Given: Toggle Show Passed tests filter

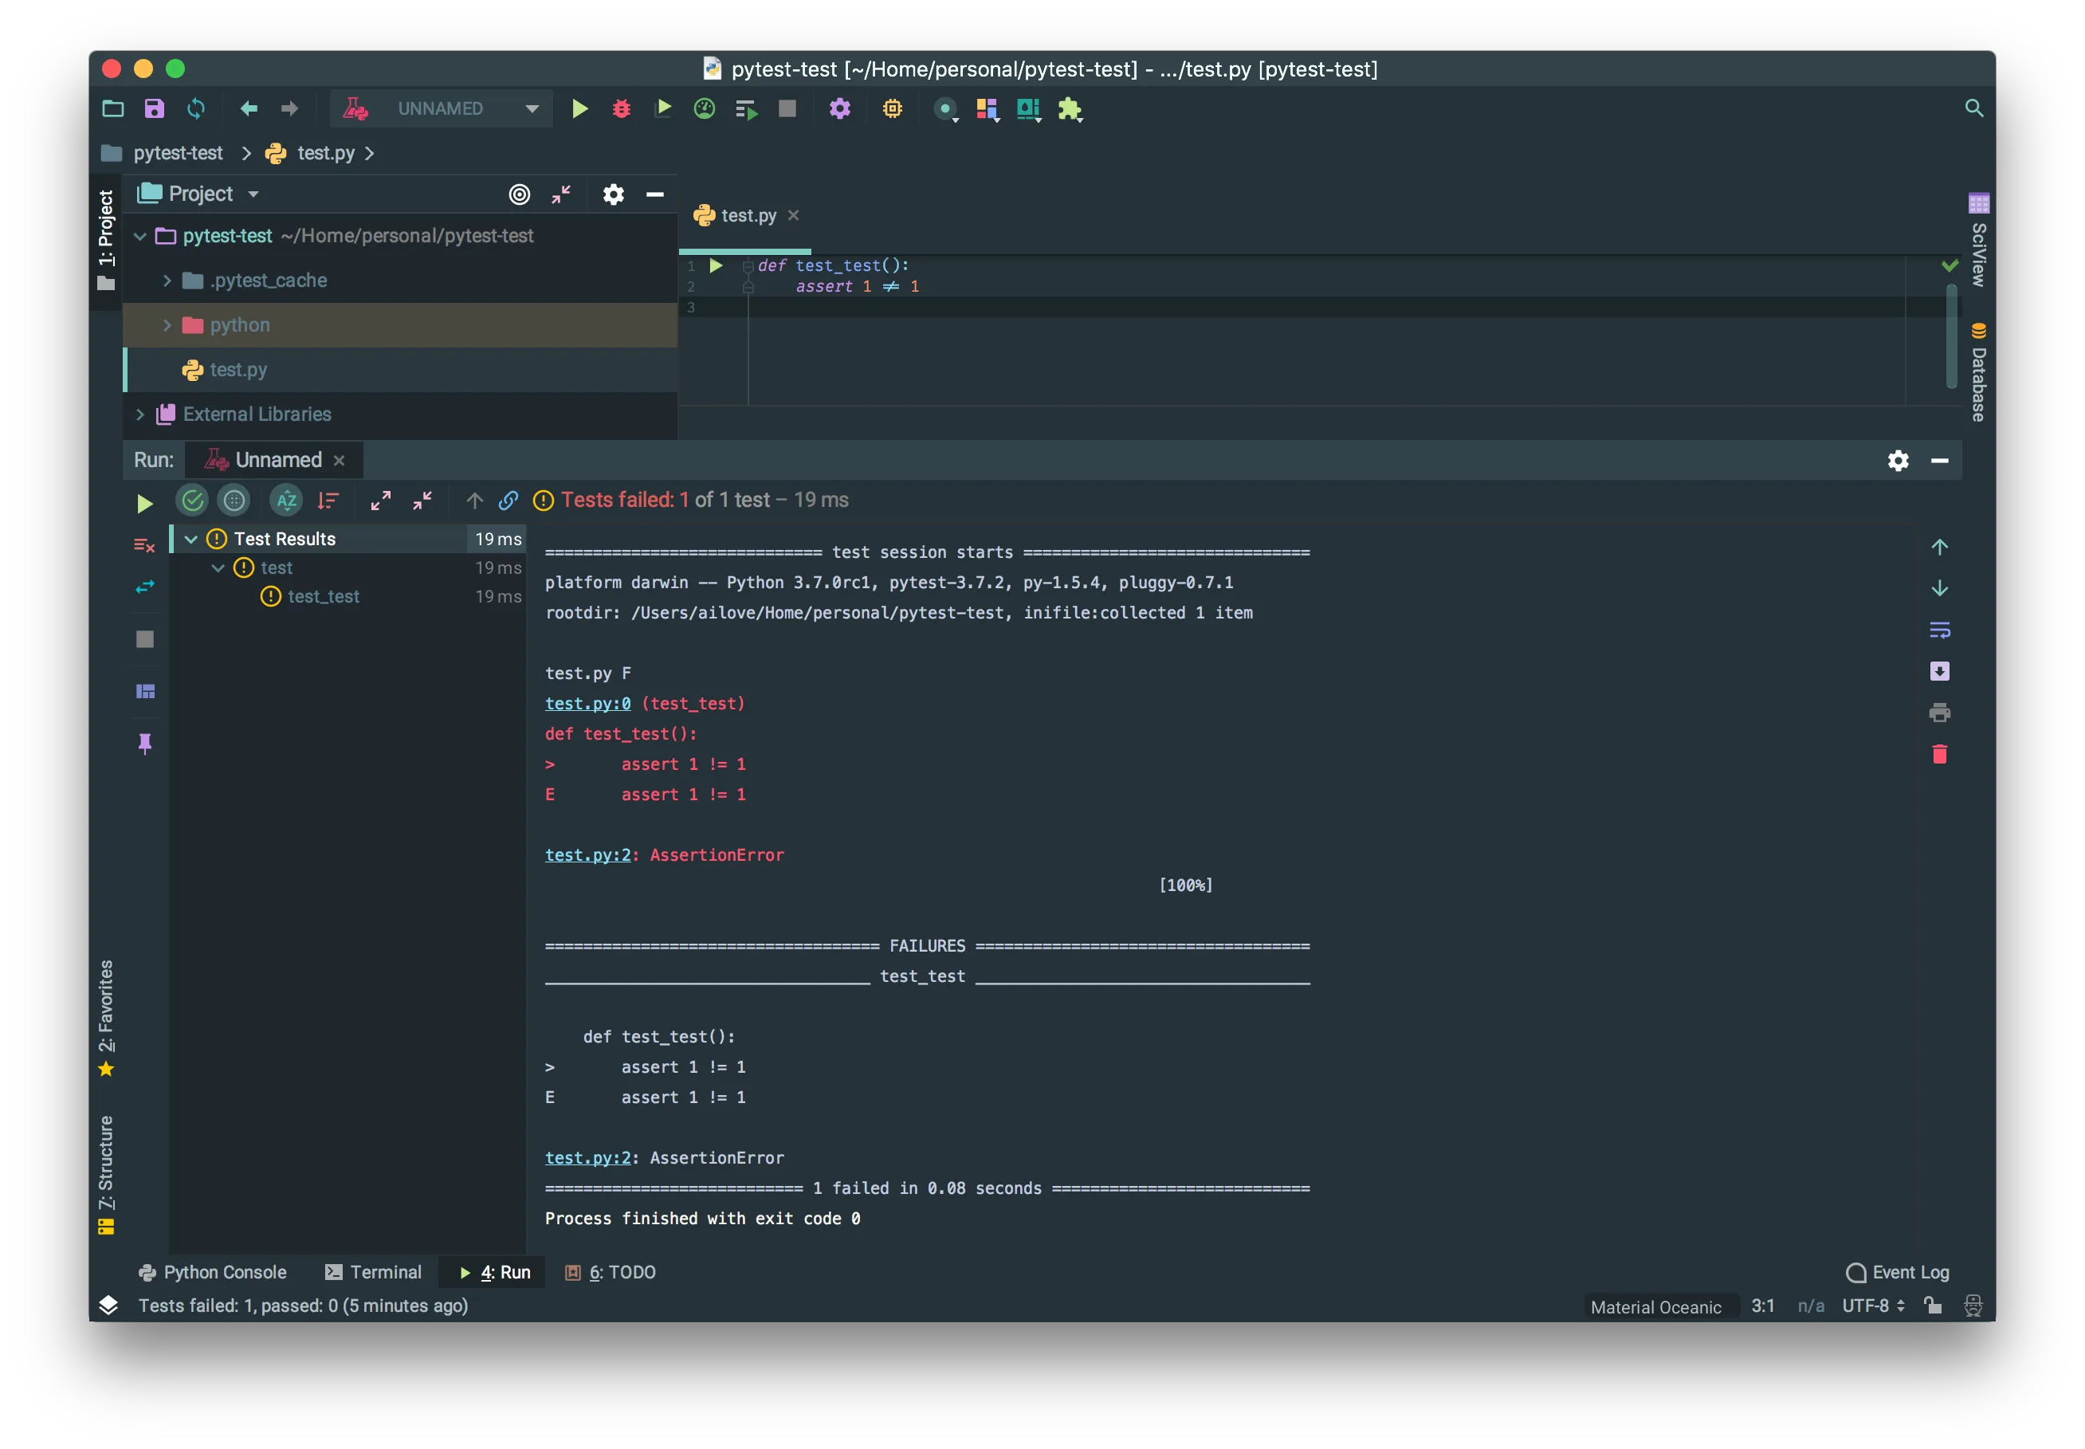Looking at the screenshot, I should pos(192,501).
